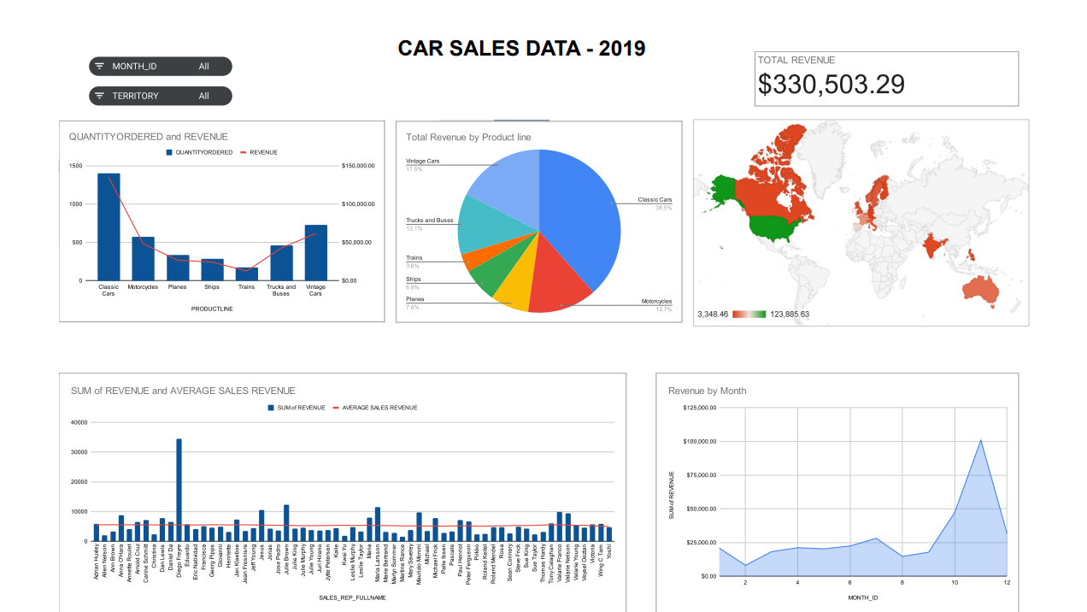The image size is (1087, 612).
Task: Click the filter icon beside TERRITORY
Action: click(100, 96)
